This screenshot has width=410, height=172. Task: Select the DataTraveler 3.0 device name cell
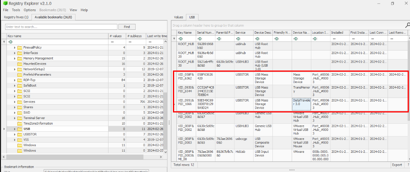point(302,103)
